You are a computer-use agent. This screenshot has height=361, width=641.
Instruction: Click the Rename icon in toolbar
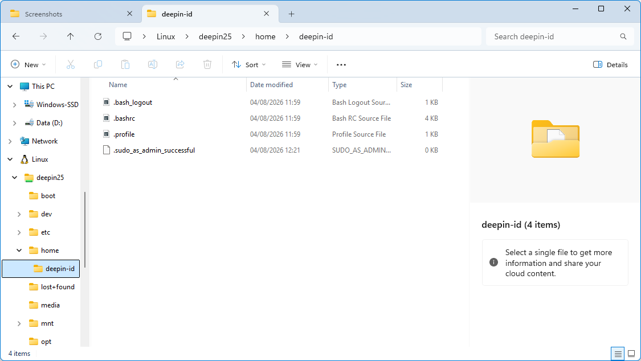point(153,64)
